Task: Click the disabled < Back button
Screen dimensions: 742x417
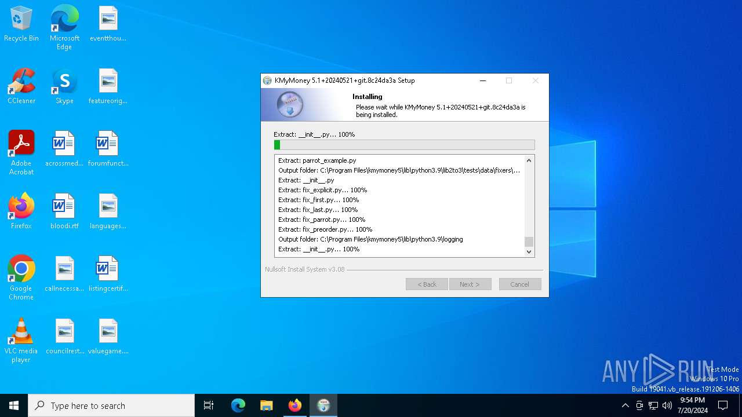Action: click(427, 284)
